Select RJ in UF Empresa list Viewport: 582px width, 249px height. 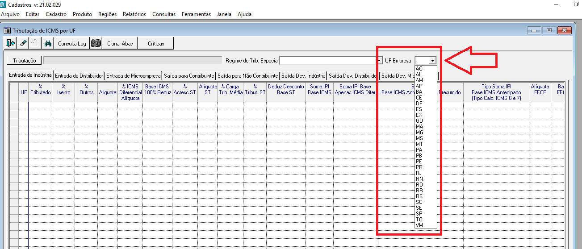click(x=426, y=173)
